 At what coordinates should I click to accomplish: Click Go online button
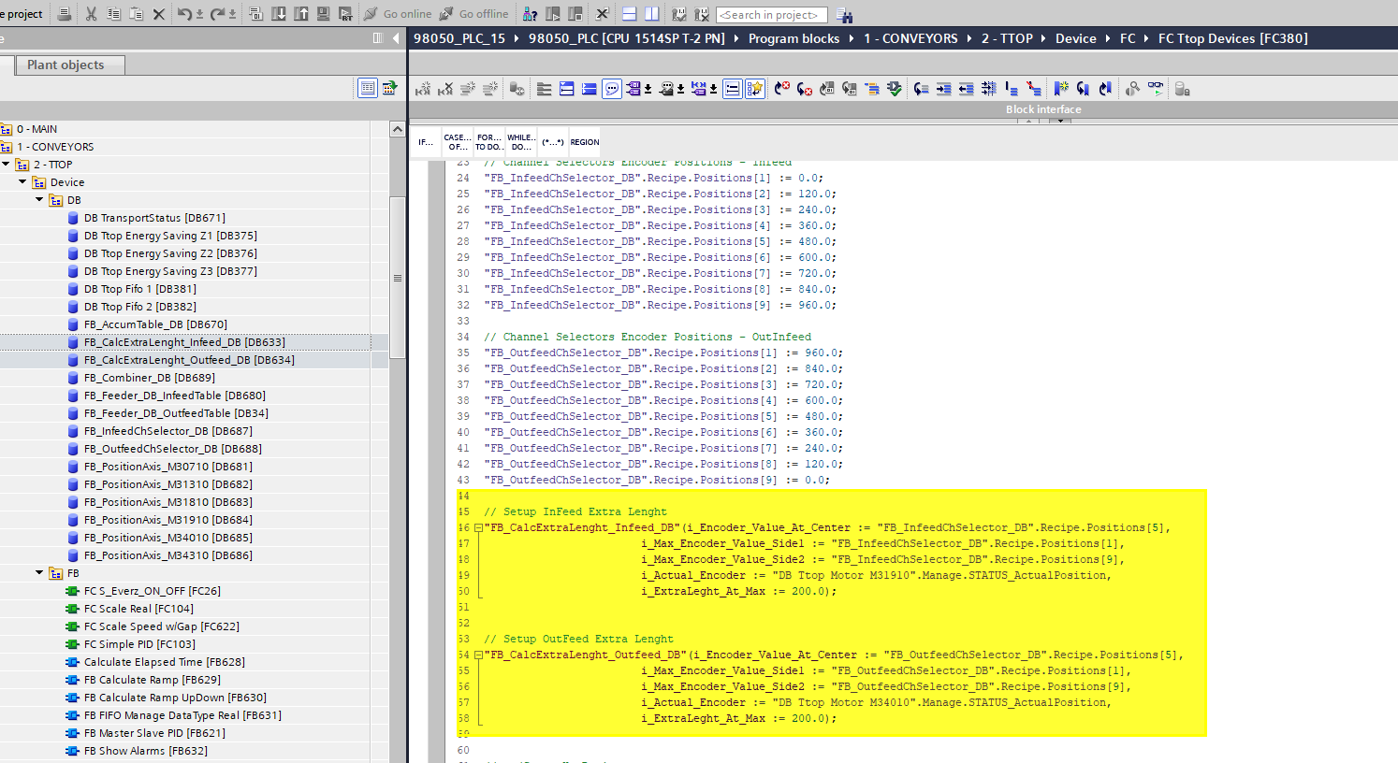coord(398,14)
